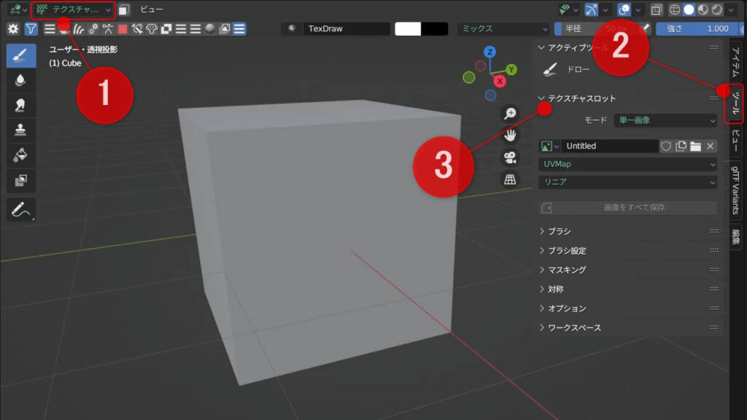Select the Mask tool
Screen dimensions: 747x420
point(20,180)
